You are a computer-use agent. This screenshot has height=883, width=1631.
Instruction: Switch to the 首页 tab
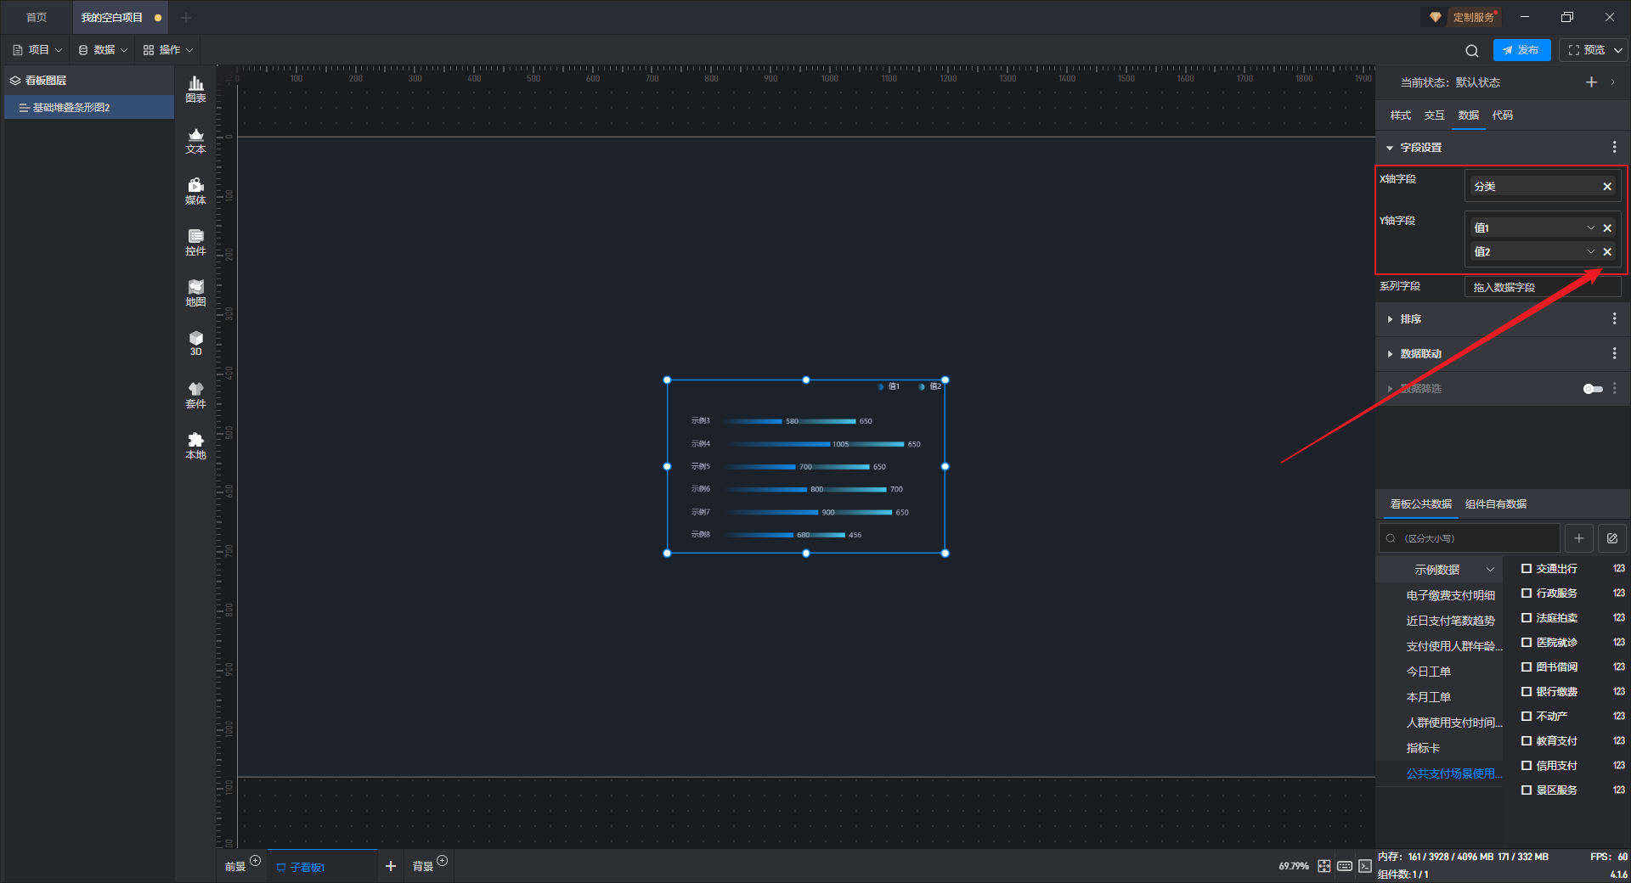(37, 17)
